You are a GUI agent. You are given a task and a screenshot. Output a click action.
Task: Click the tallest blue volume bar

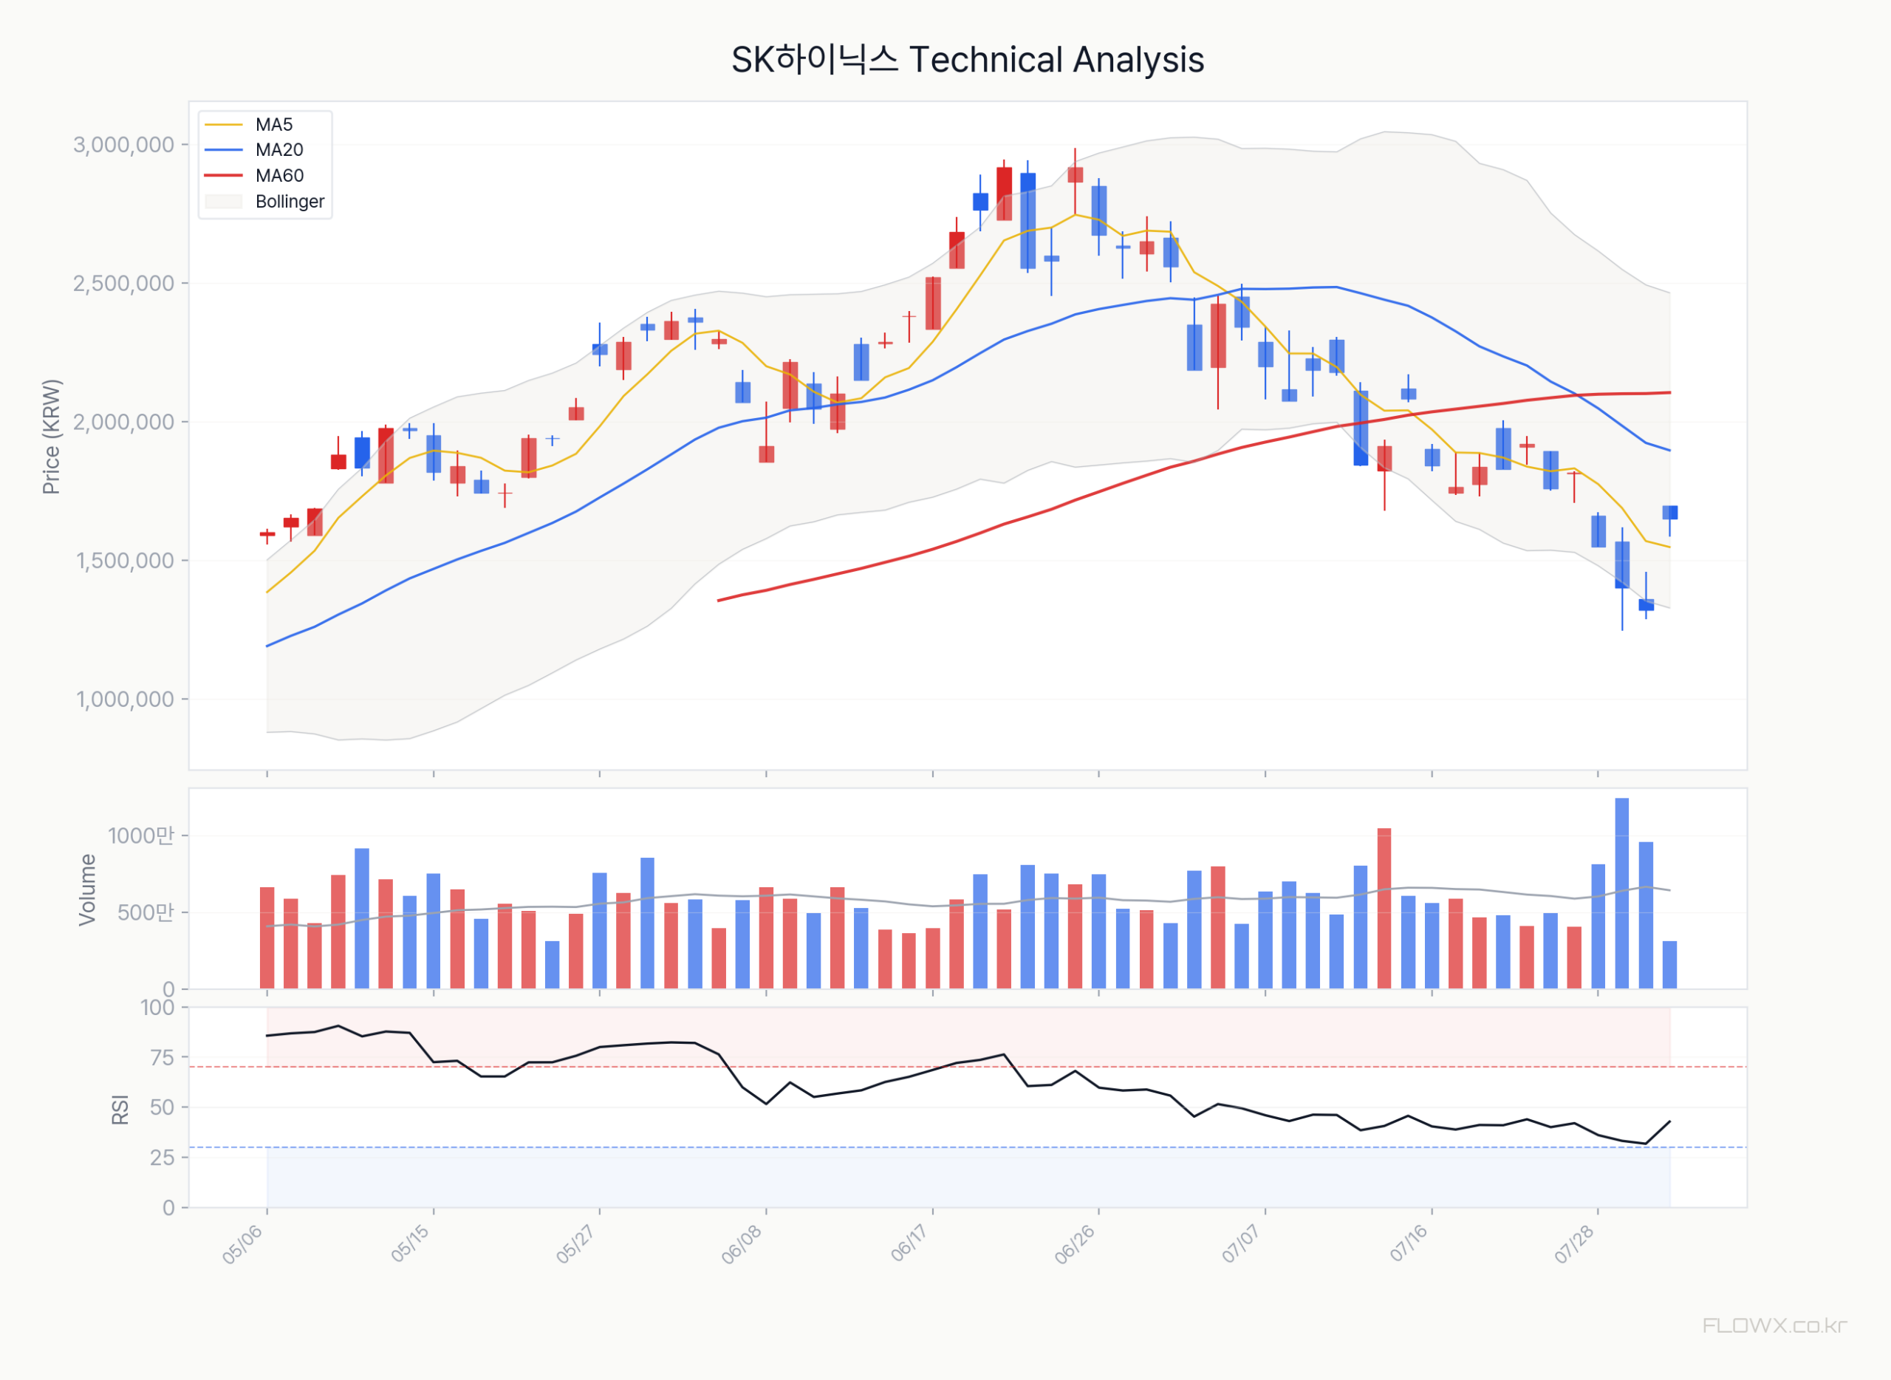[x=1622, y=894]
